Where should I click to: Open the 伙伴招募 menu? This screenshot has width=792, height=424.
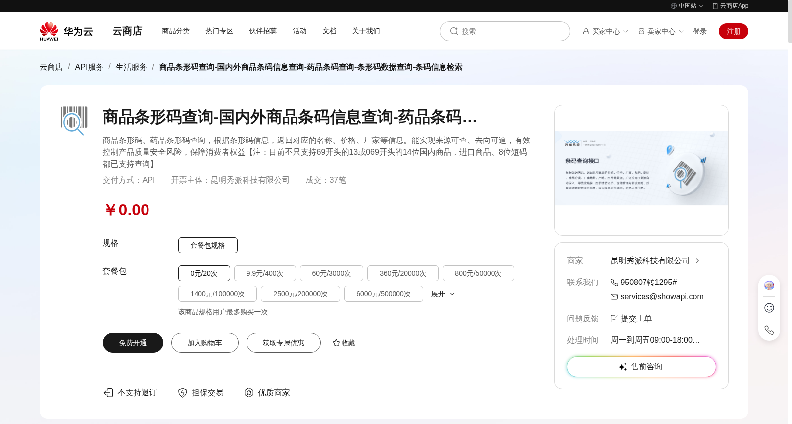tap(263, 31)
